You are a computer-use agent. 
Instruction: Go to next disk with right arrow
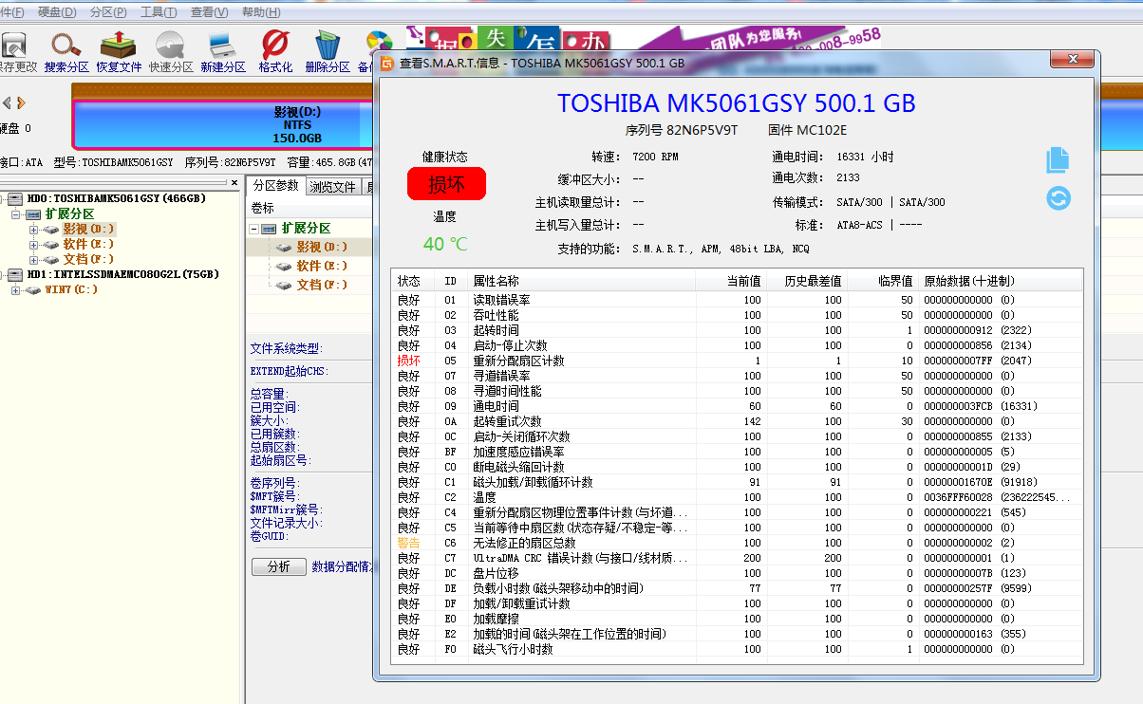pyautogui.click(x=21, y=102)
